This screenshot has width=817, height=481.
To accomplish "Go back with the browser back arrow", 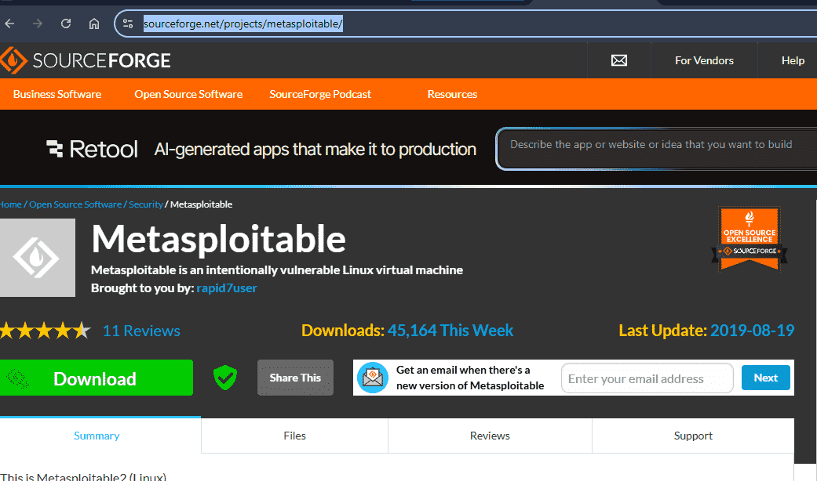I will click(9, 24).
